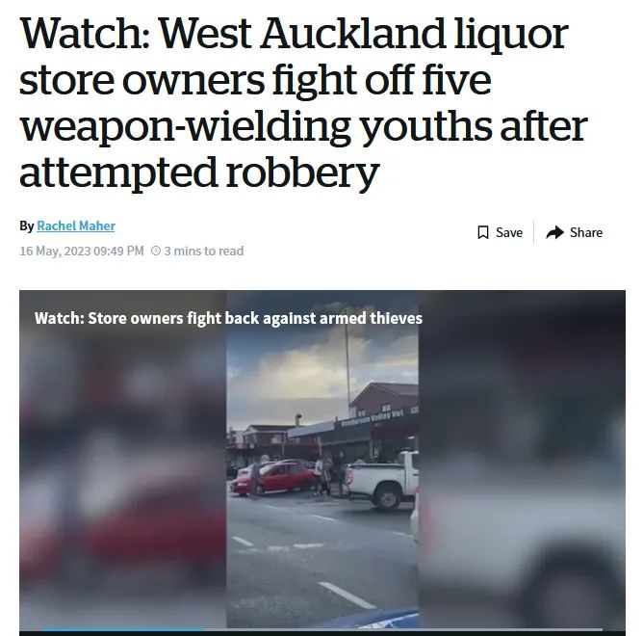Click the article headline about West Auckland
Image resolution: width=643 pixels, height=636 pixels.
(303, 103)
